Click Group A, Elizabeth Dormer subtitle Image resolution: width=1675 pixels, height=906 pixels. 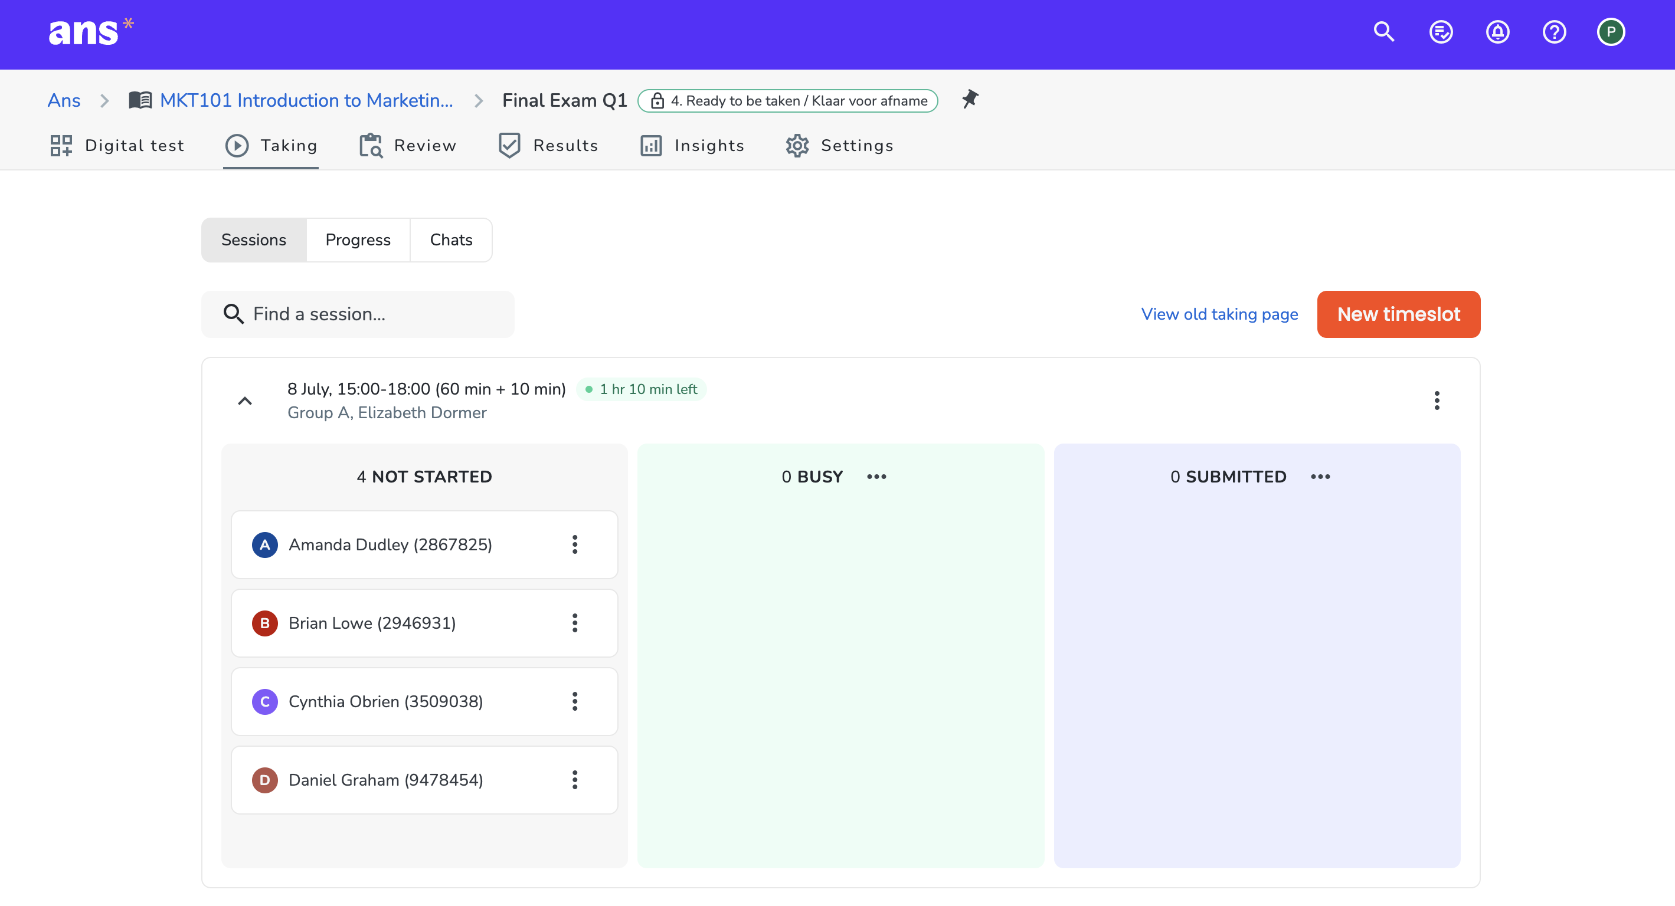387,413
